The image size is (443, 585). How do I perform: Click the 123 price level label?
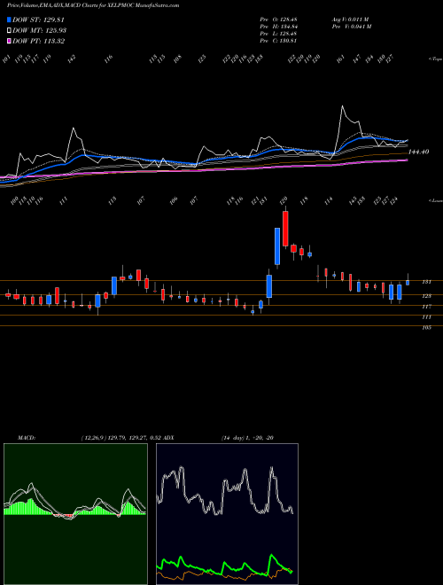click(426, 296)
